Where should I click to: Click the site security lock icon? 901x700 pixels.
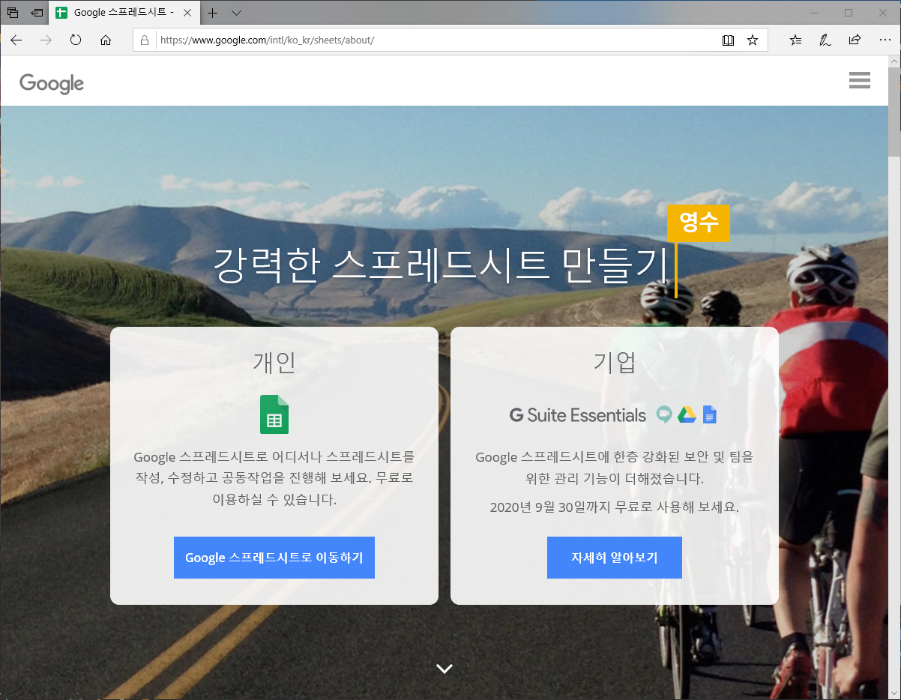[145, 40]
